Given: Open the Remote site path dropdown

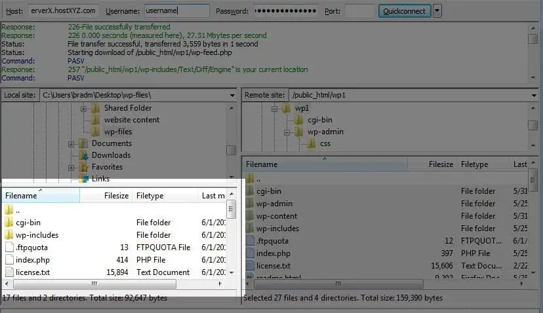Looking at the screenshot, I should (x=534, y=95).
